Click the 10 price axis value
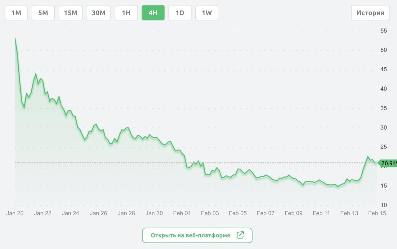 coord(383,205)
